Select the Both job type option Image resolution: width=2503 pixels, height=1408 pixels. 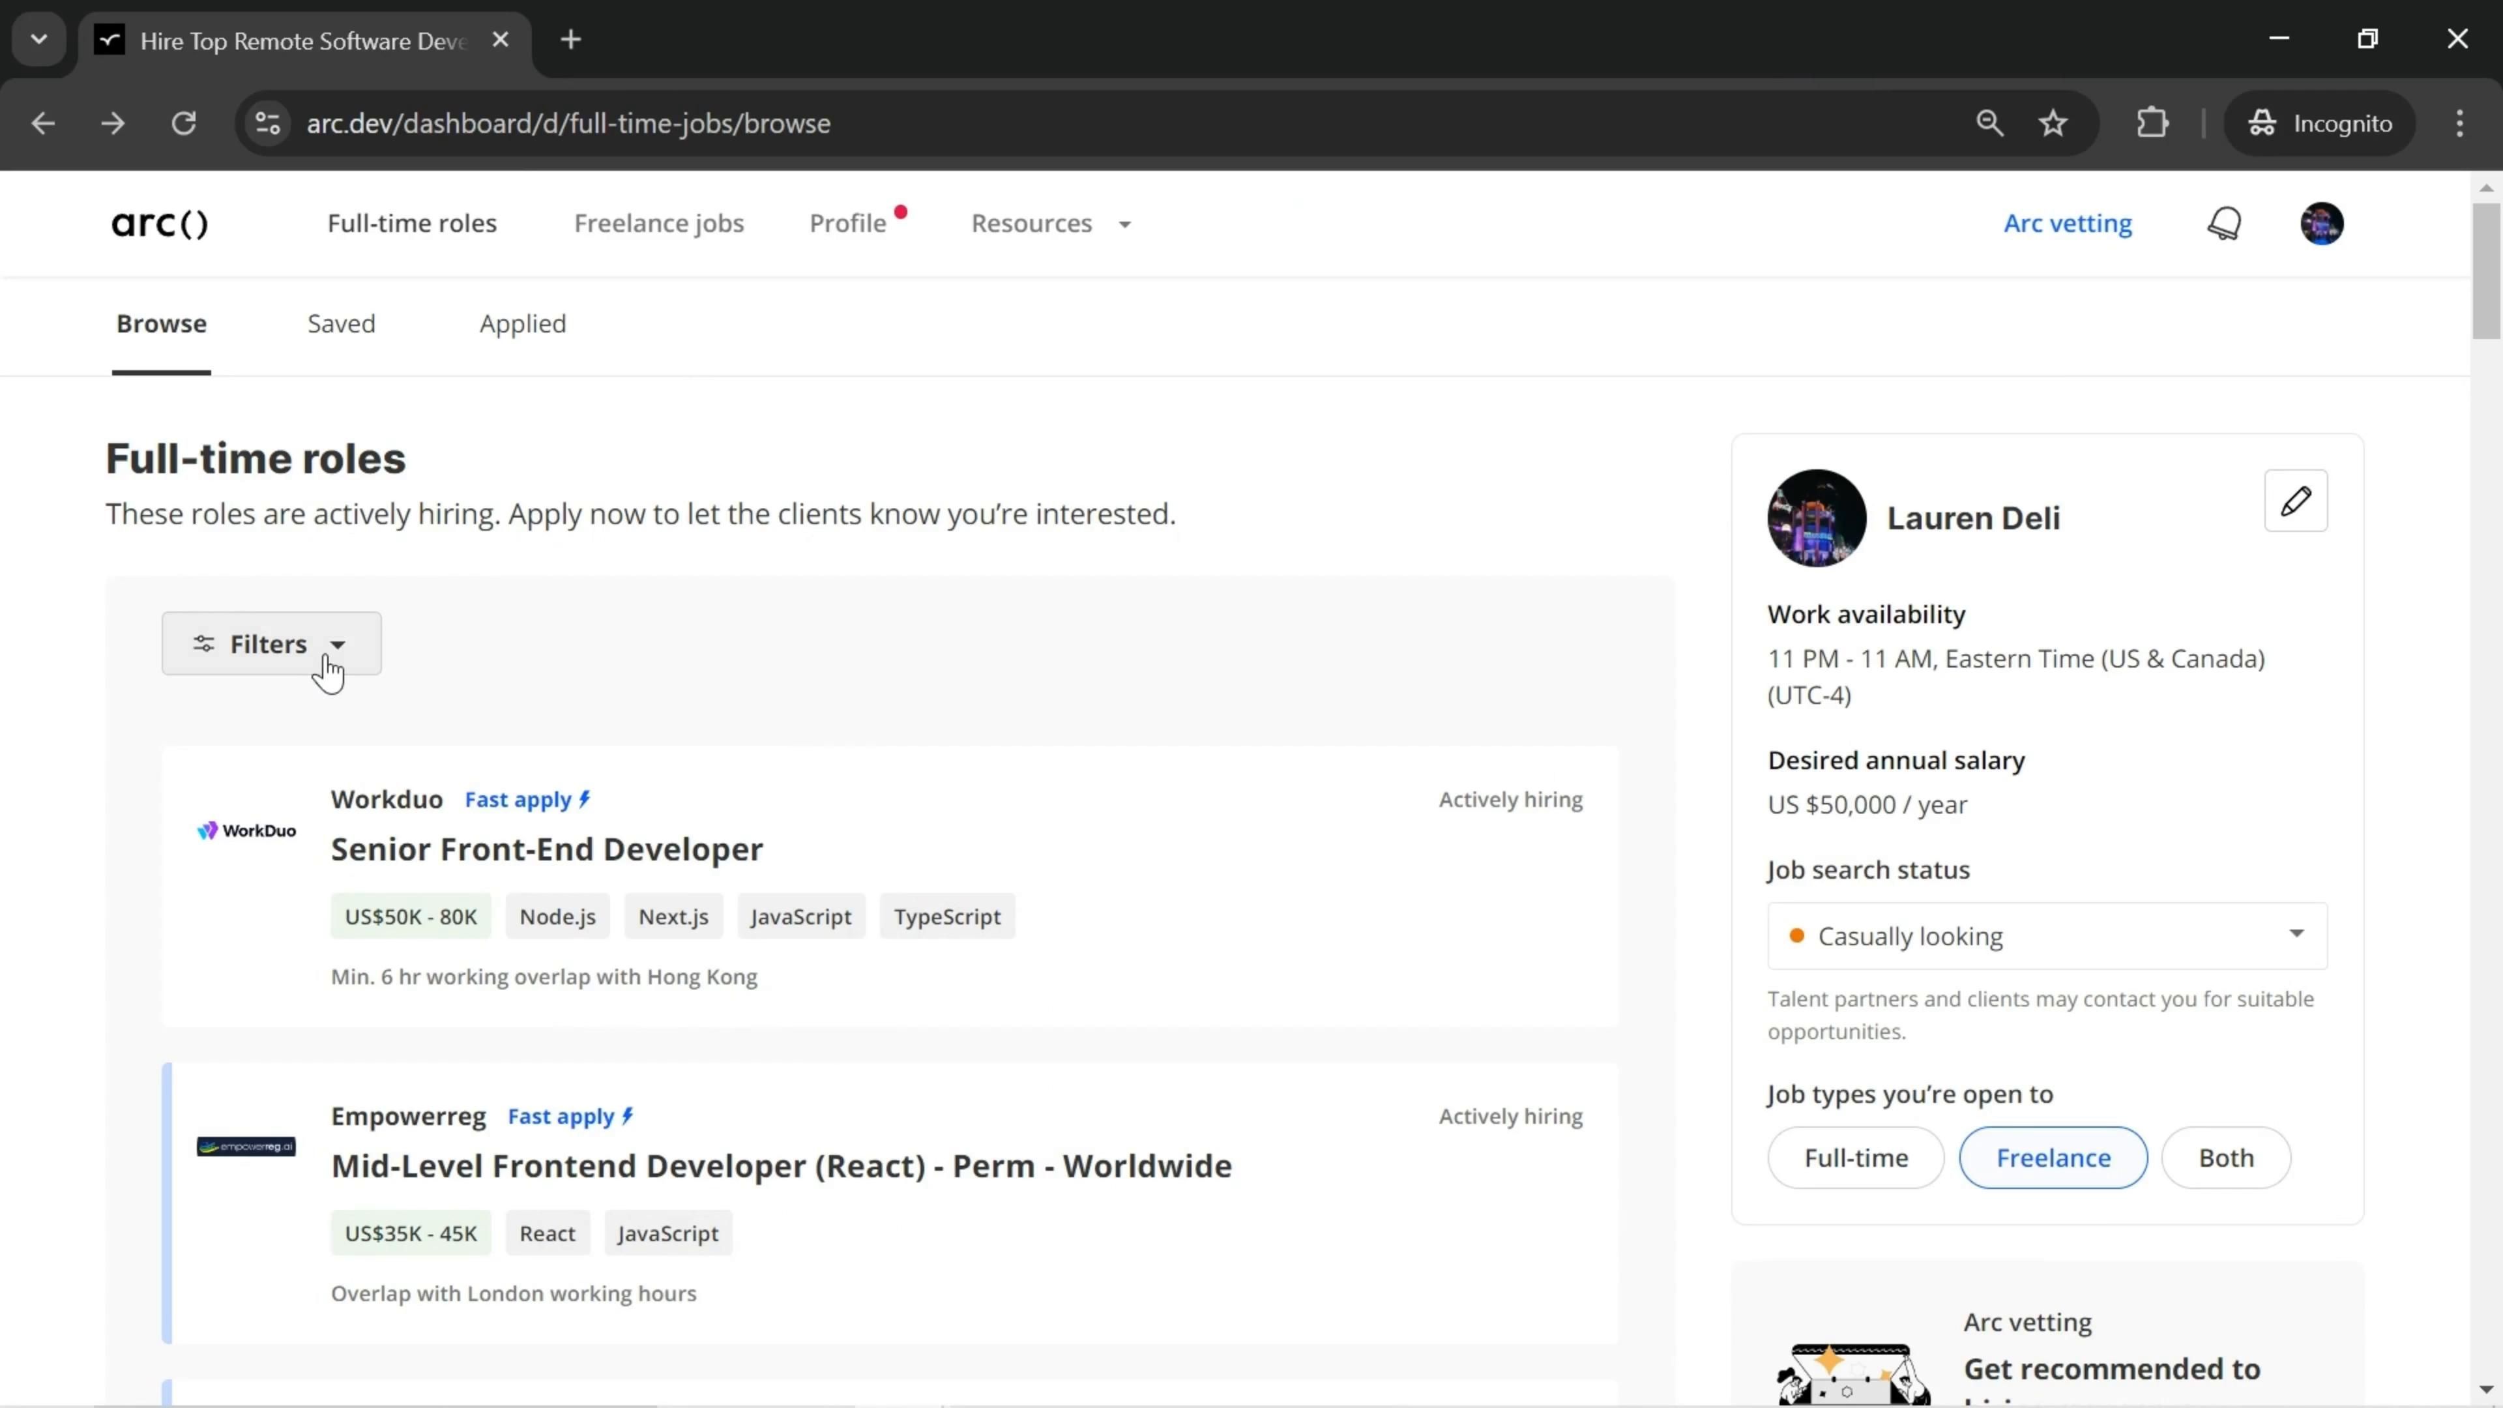2225,1157
